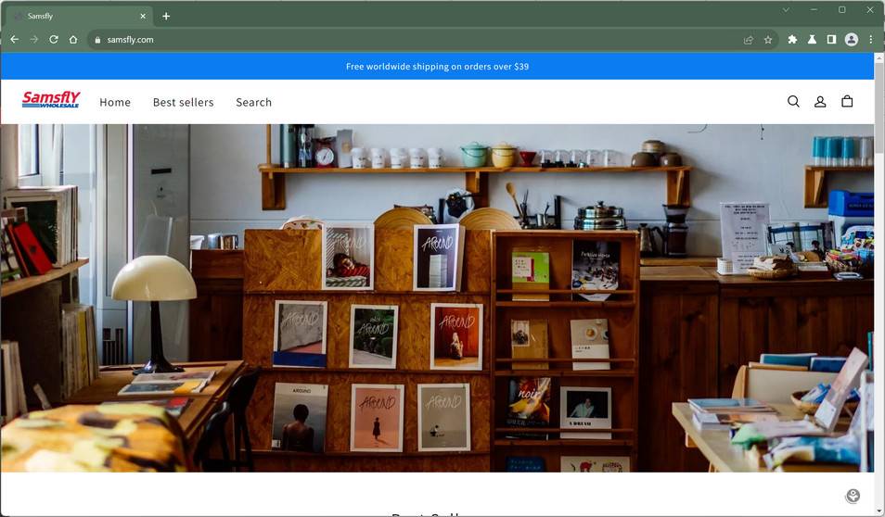Click the Samsfly Wholesale logo
The image size is (885, 517).
tap(51, 100)
